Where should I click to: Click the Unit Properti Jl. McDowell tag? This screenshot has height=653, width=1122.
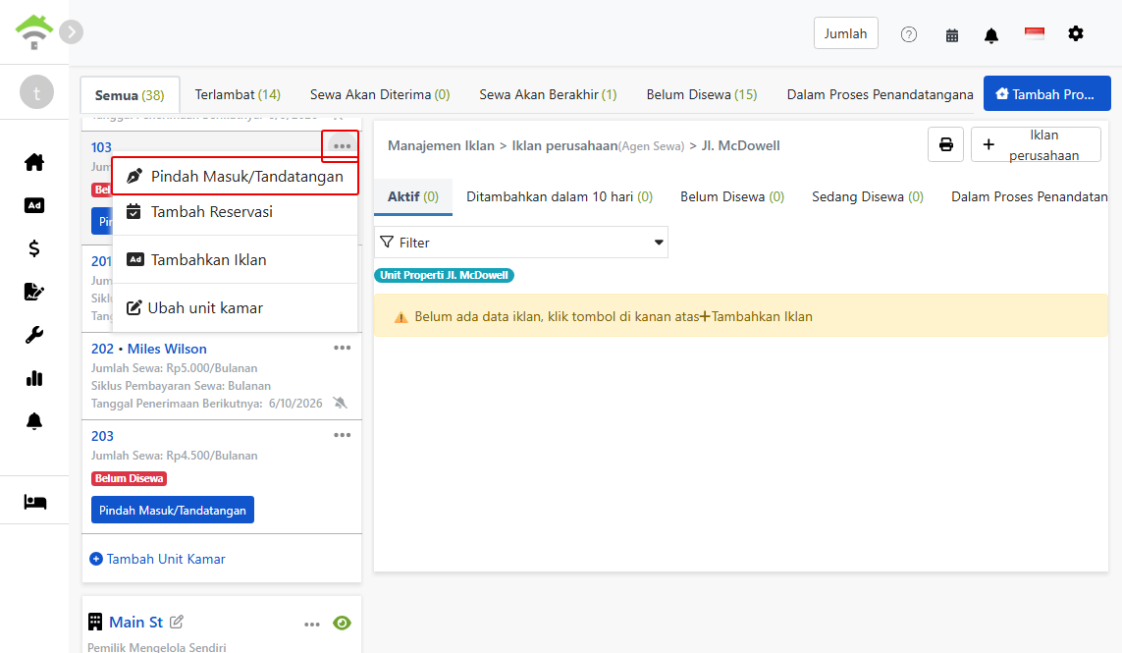coord(444,275)
